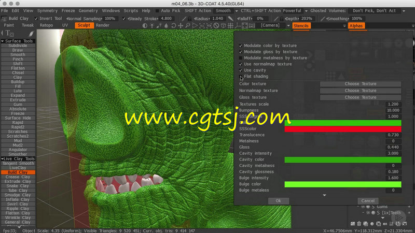415x233 pixels.
Task: Choose Texture for Normalmap texture
Action: click(x=361, y=91)
